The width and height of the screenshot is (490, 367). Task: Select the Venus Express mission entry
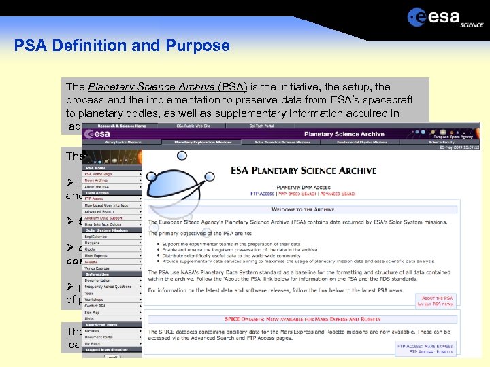[x=112, y=268]
